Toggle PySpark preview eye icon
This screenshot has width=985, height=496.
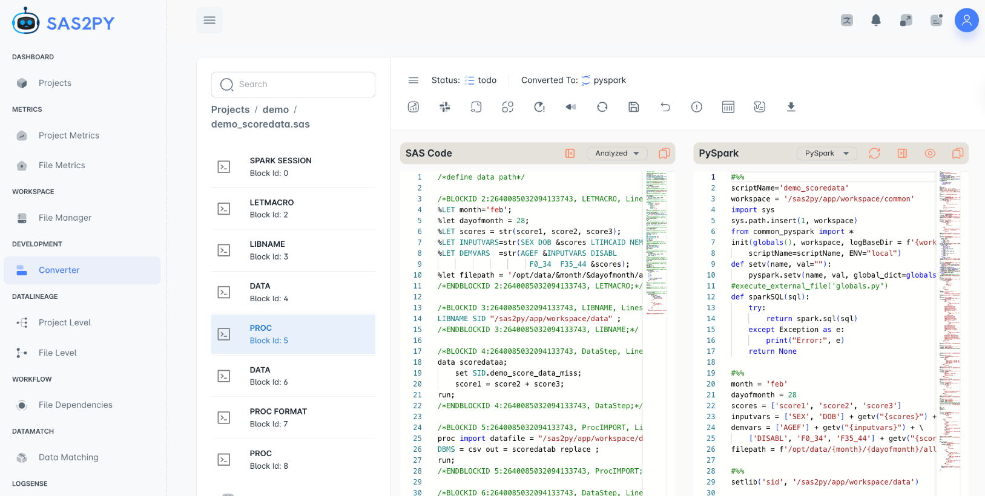(x=930, y=154)
